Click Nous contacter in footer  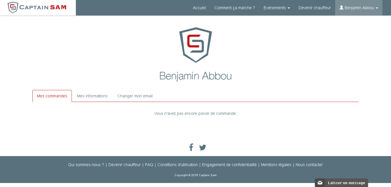click(x=309, y=165)
